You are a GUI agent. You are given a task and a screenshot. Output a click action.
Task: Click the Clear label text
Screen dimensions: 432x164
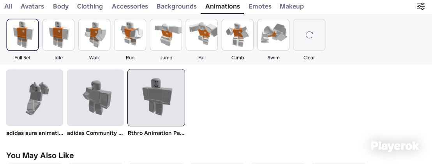[x=309, y=58]
